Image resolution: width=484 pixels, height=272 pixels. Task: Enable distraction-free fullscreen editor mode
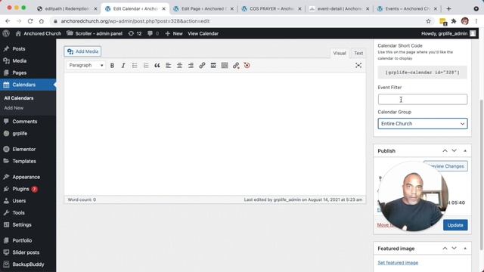[358, 66]
